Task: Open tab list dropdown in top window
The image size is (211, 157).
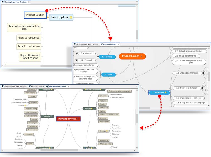Action: pyautogui.click(x=137, y=2)
